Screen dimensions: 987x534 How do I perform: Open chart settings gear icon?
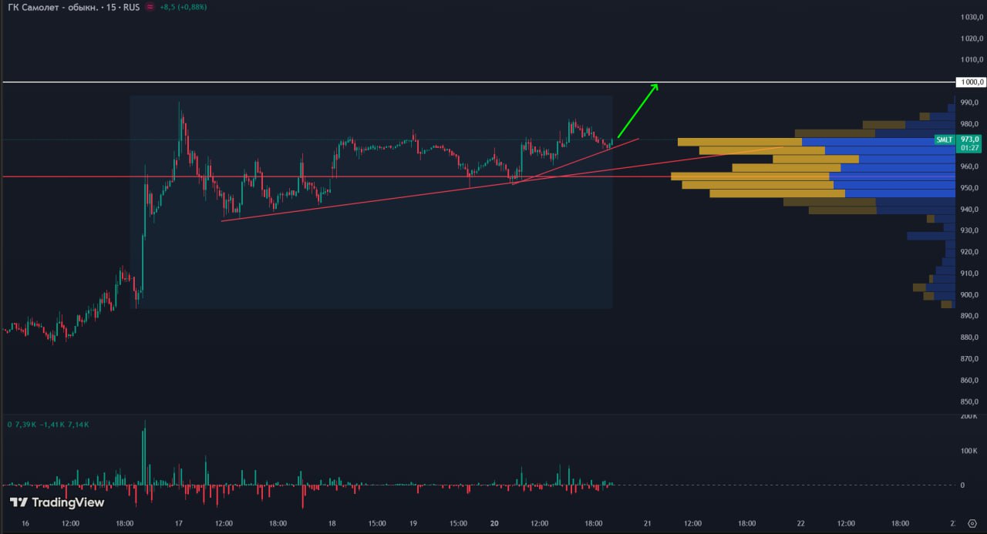971,523
